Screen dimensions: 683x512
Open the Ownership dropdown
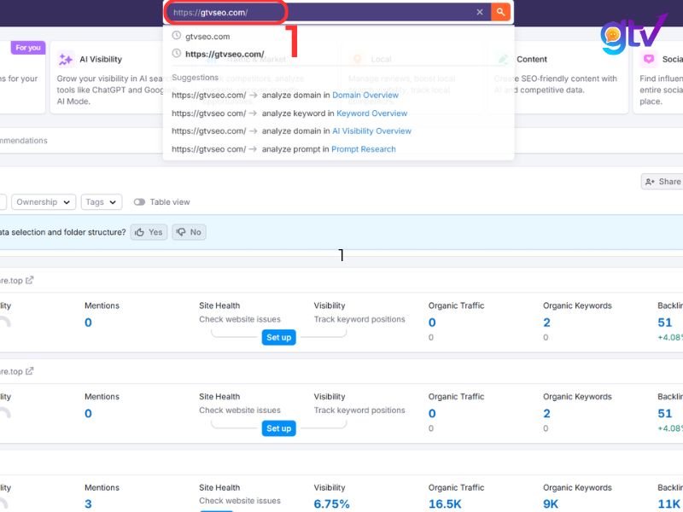coord(44,201)
